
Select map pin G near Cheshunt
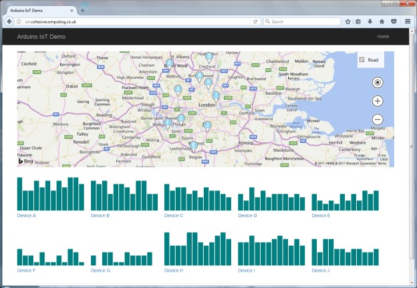[209, 57]
